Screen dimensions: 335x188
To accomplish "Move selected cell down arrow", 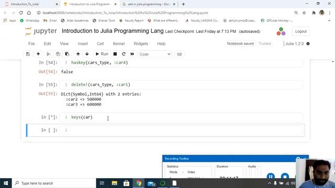I will tap(87, 54).
